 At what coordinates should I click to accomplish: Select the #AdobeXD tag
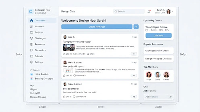point(35,93)
